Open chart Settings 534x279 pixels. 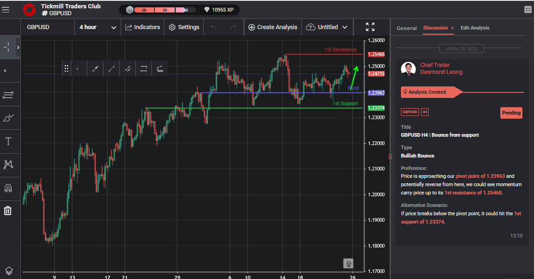(x=184, y=27)
